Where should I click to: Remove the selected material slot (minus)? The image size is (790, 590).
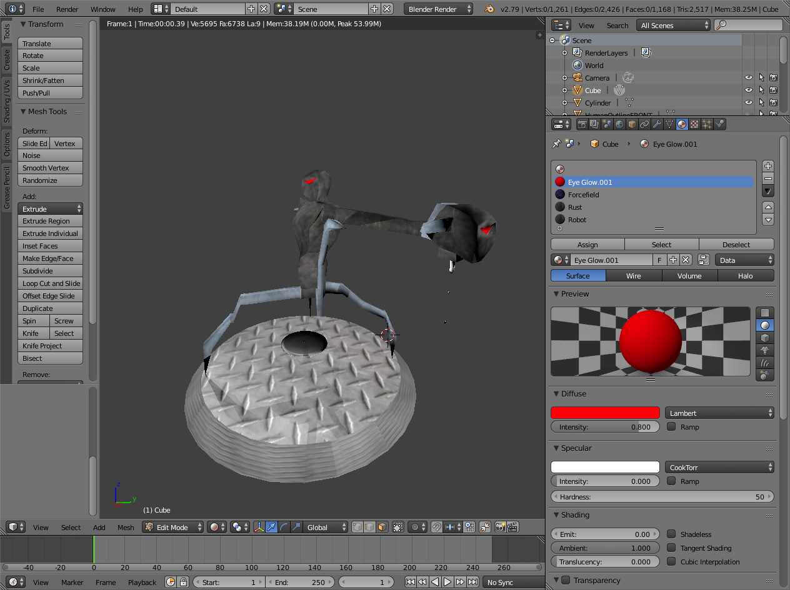click(768, 179)
